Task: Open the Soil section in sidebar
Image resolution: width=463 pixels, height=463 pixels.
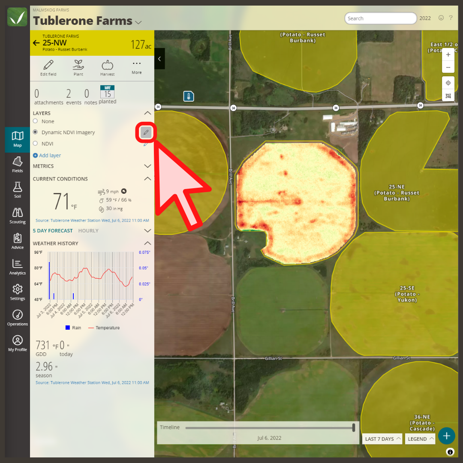Action: coord(18,190)
